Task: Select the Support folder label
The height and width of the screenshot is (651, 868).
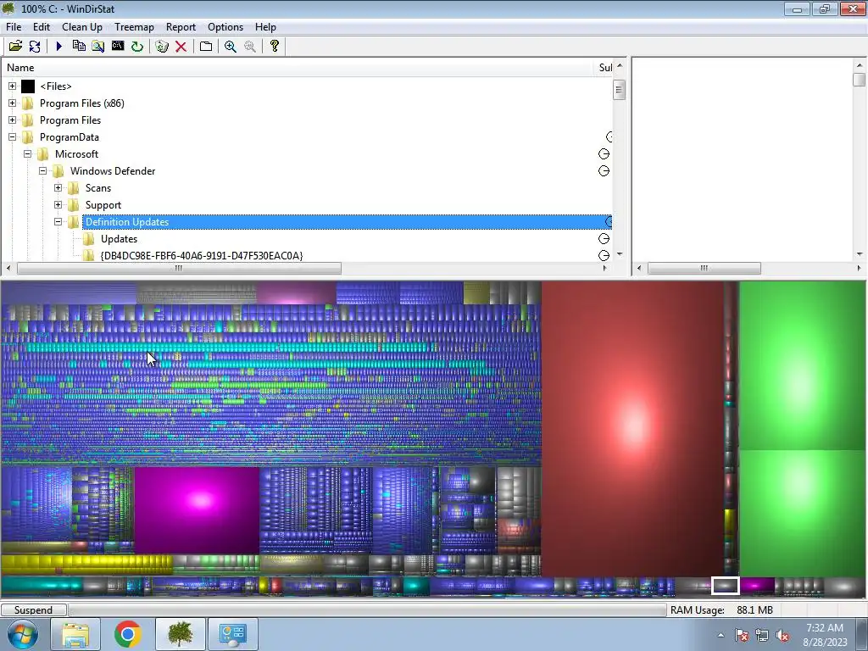Action: 103,205
